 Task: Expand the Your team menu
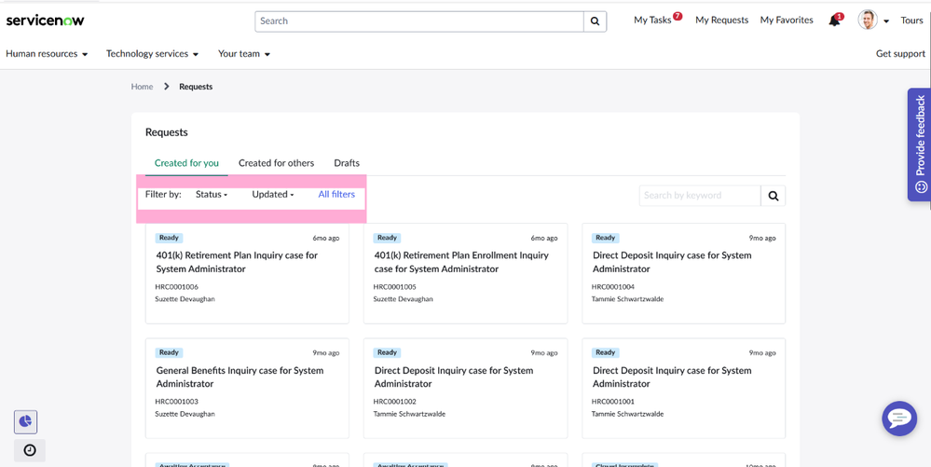point(244,53)
